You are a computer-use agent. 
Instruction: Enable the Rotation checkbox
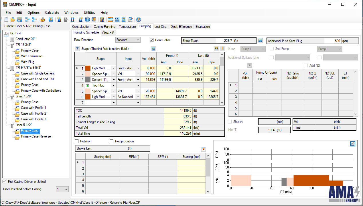point(76,141)
